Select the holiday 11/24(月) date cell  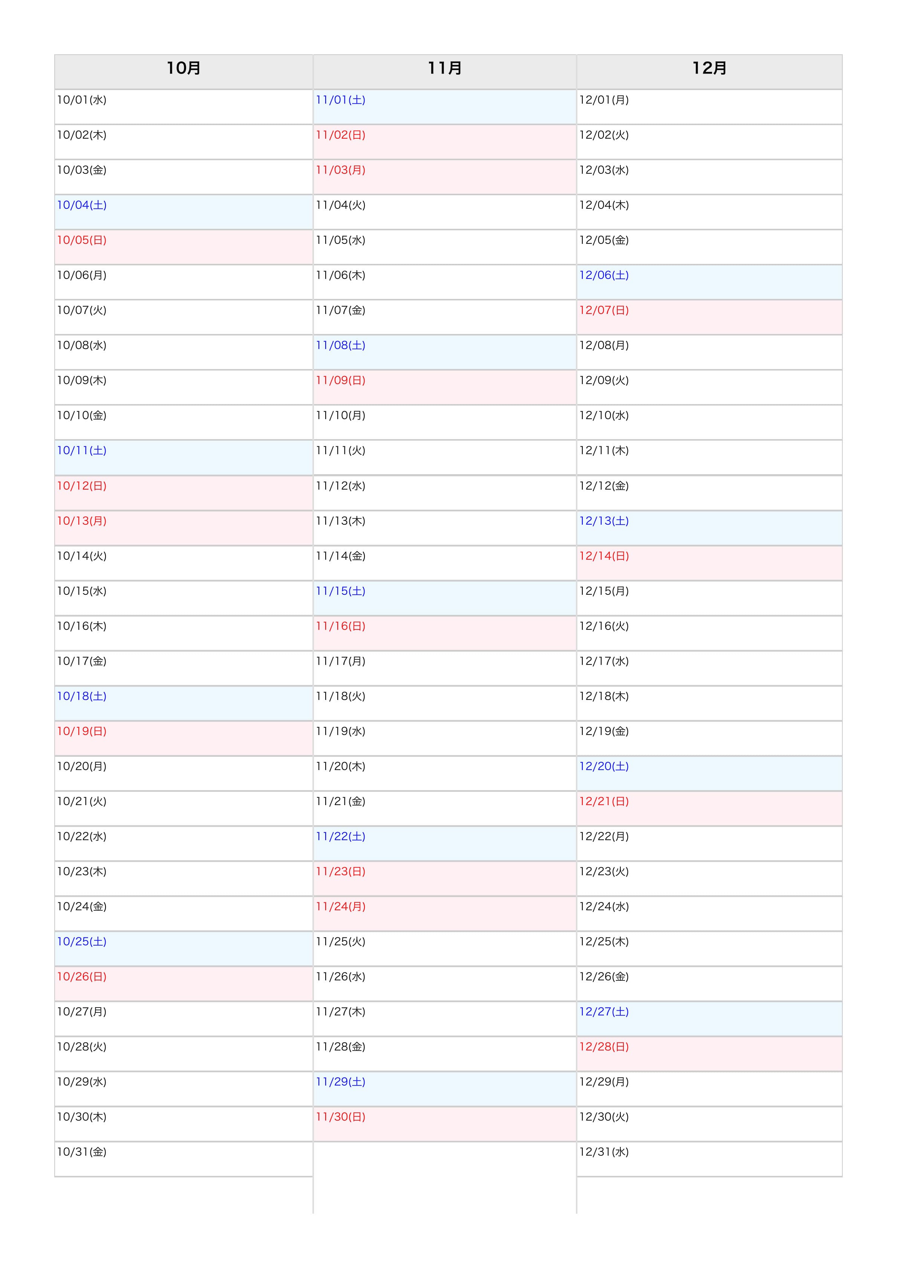445,913
